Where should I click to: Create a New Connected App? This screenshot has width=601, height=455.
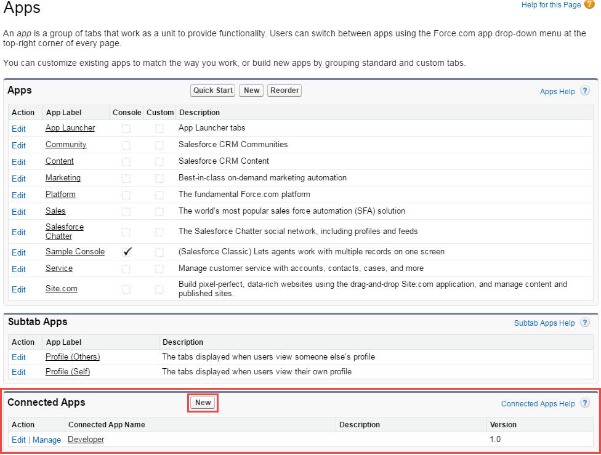pyautogui.click(x=203, y=403)
